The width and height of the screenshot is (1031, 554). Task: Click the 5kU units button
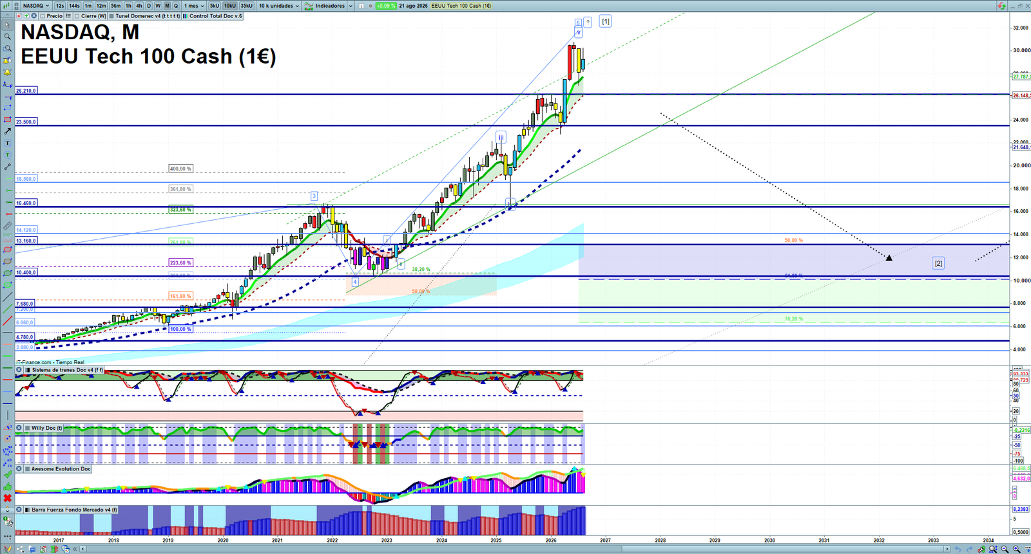(x=215, y=6)
